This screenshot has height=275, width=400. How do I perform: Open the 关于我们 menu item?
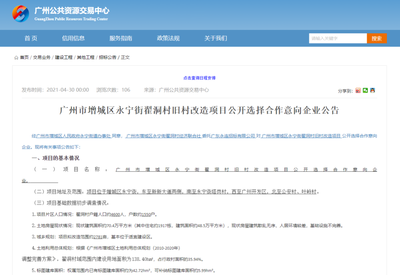point(216,38)
